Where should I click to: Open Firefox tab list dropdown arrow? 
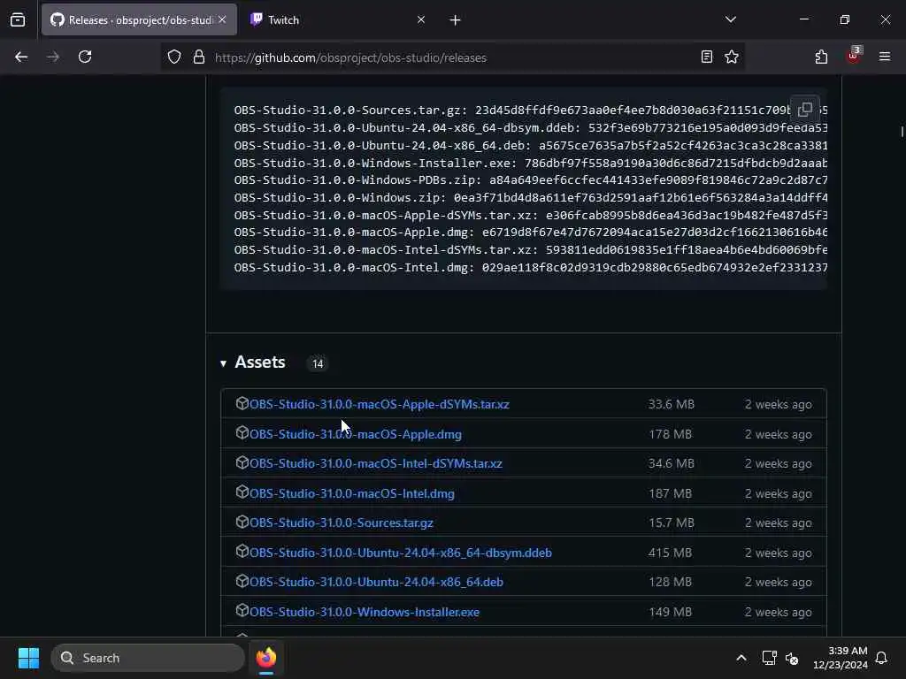730,19
